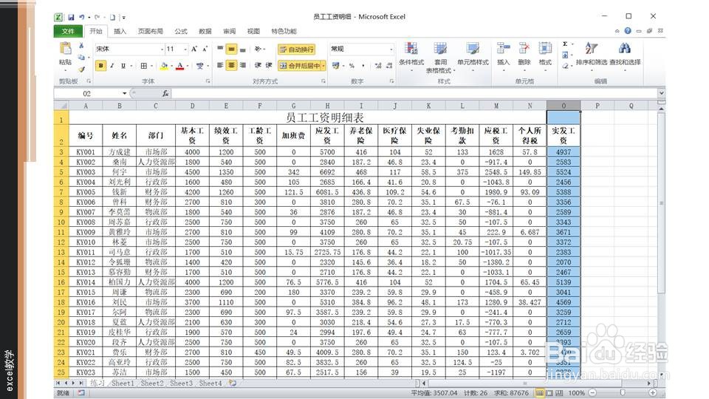Expand the Font group dialog launcher
The height and width of the screenshot is (399, 709).
coord(208,81)
